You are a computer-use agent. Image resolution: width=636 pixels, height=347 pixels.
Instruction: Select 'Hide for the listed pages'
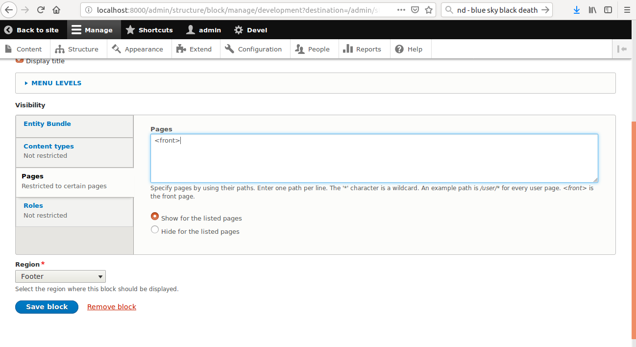(155, 229)
